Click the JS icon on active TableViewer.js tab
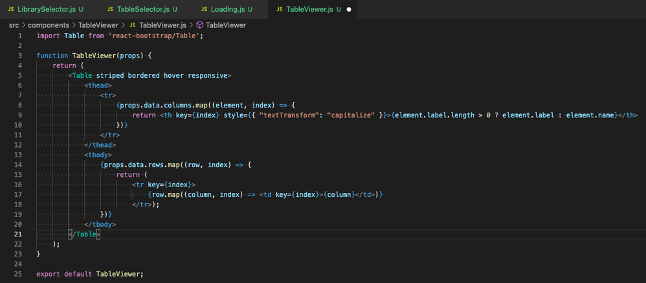The height and width of the screenshot is (283, 646). point(280,10)
